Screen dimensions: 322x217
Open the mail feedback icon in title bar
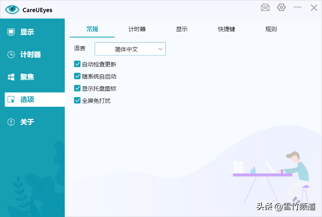click(265, 7)
